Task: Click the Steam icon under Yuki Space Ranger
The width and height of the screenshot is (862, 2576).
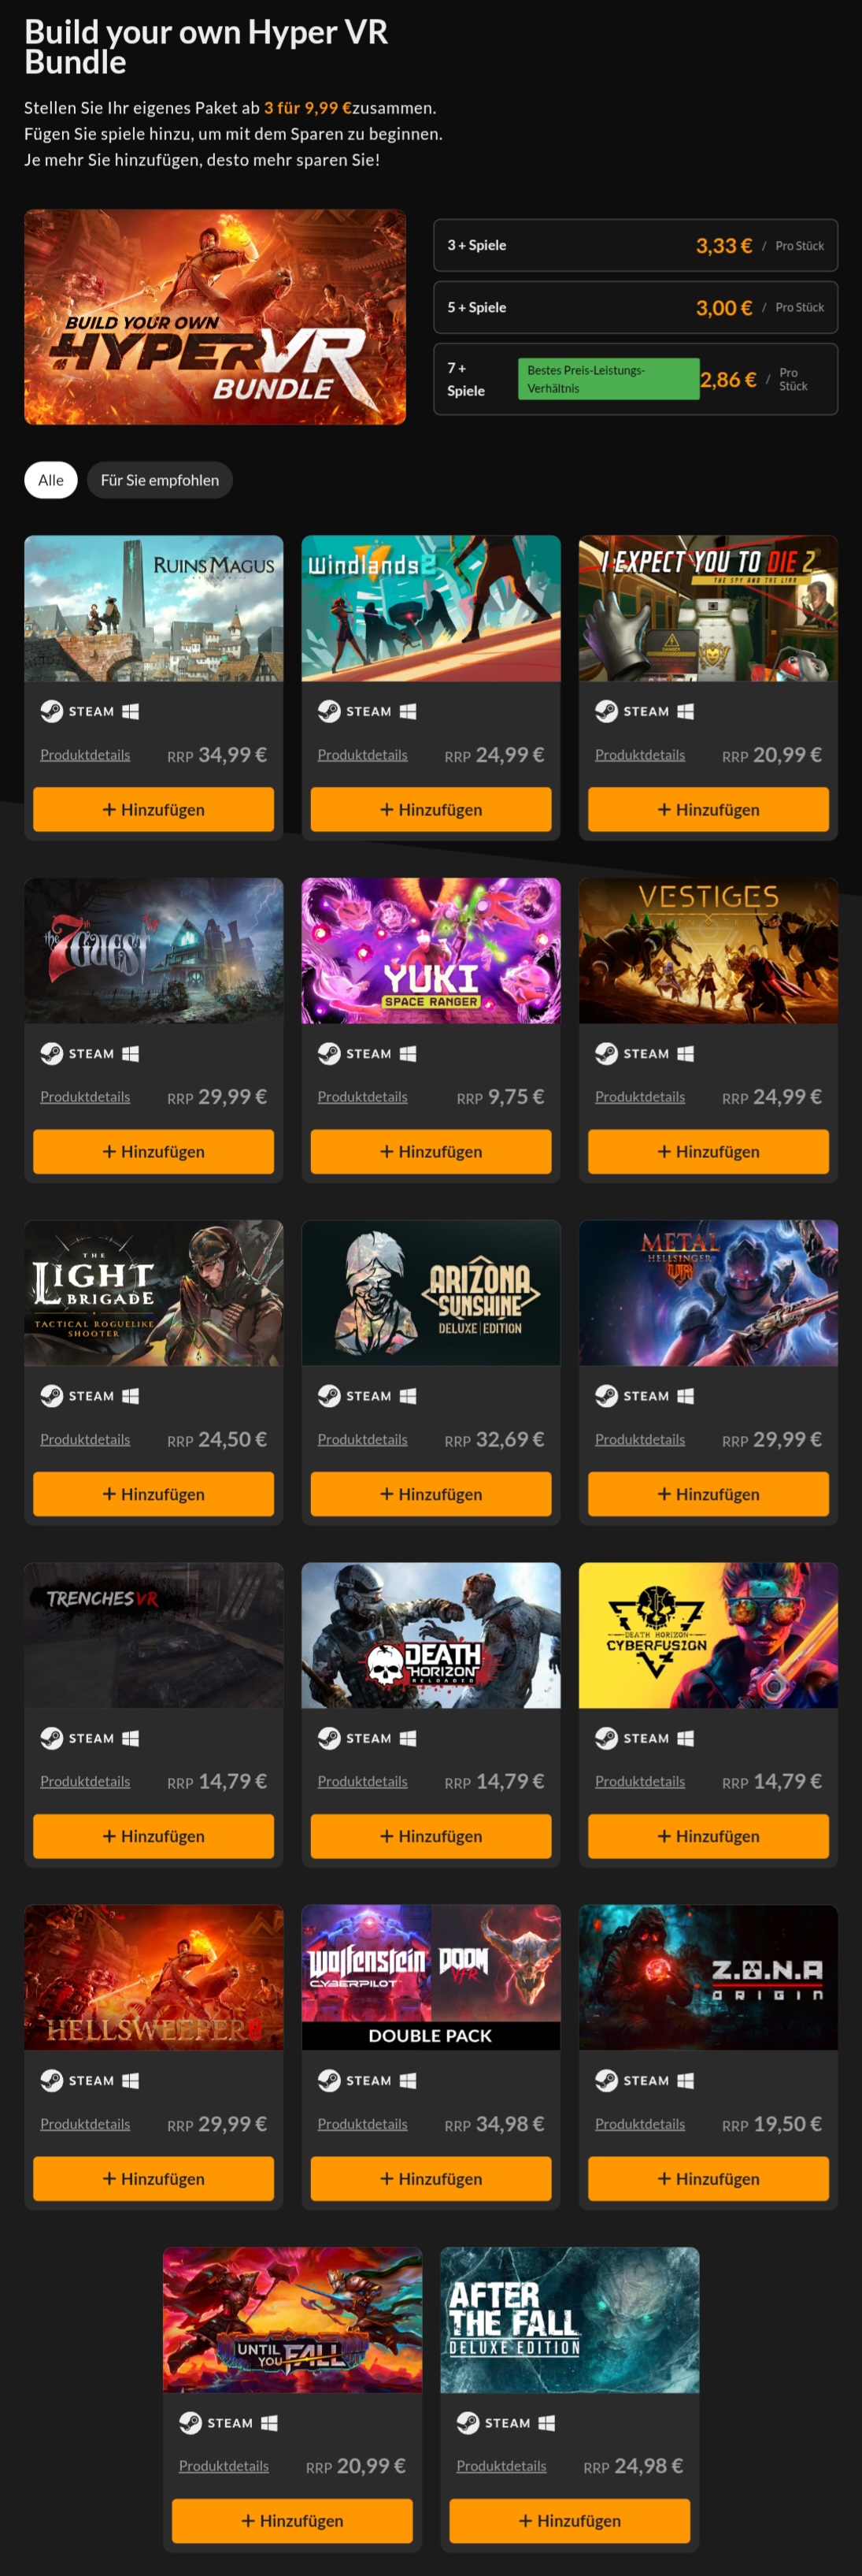Action: (328, 1053)
